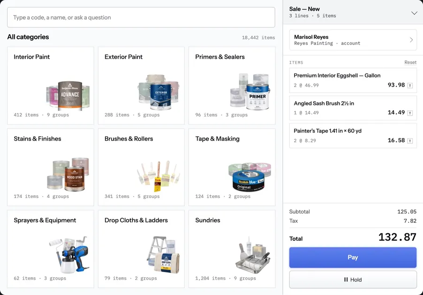Toggle tax flag on Angled Sash Brush

pyautogui.click(x=410, y=113)
